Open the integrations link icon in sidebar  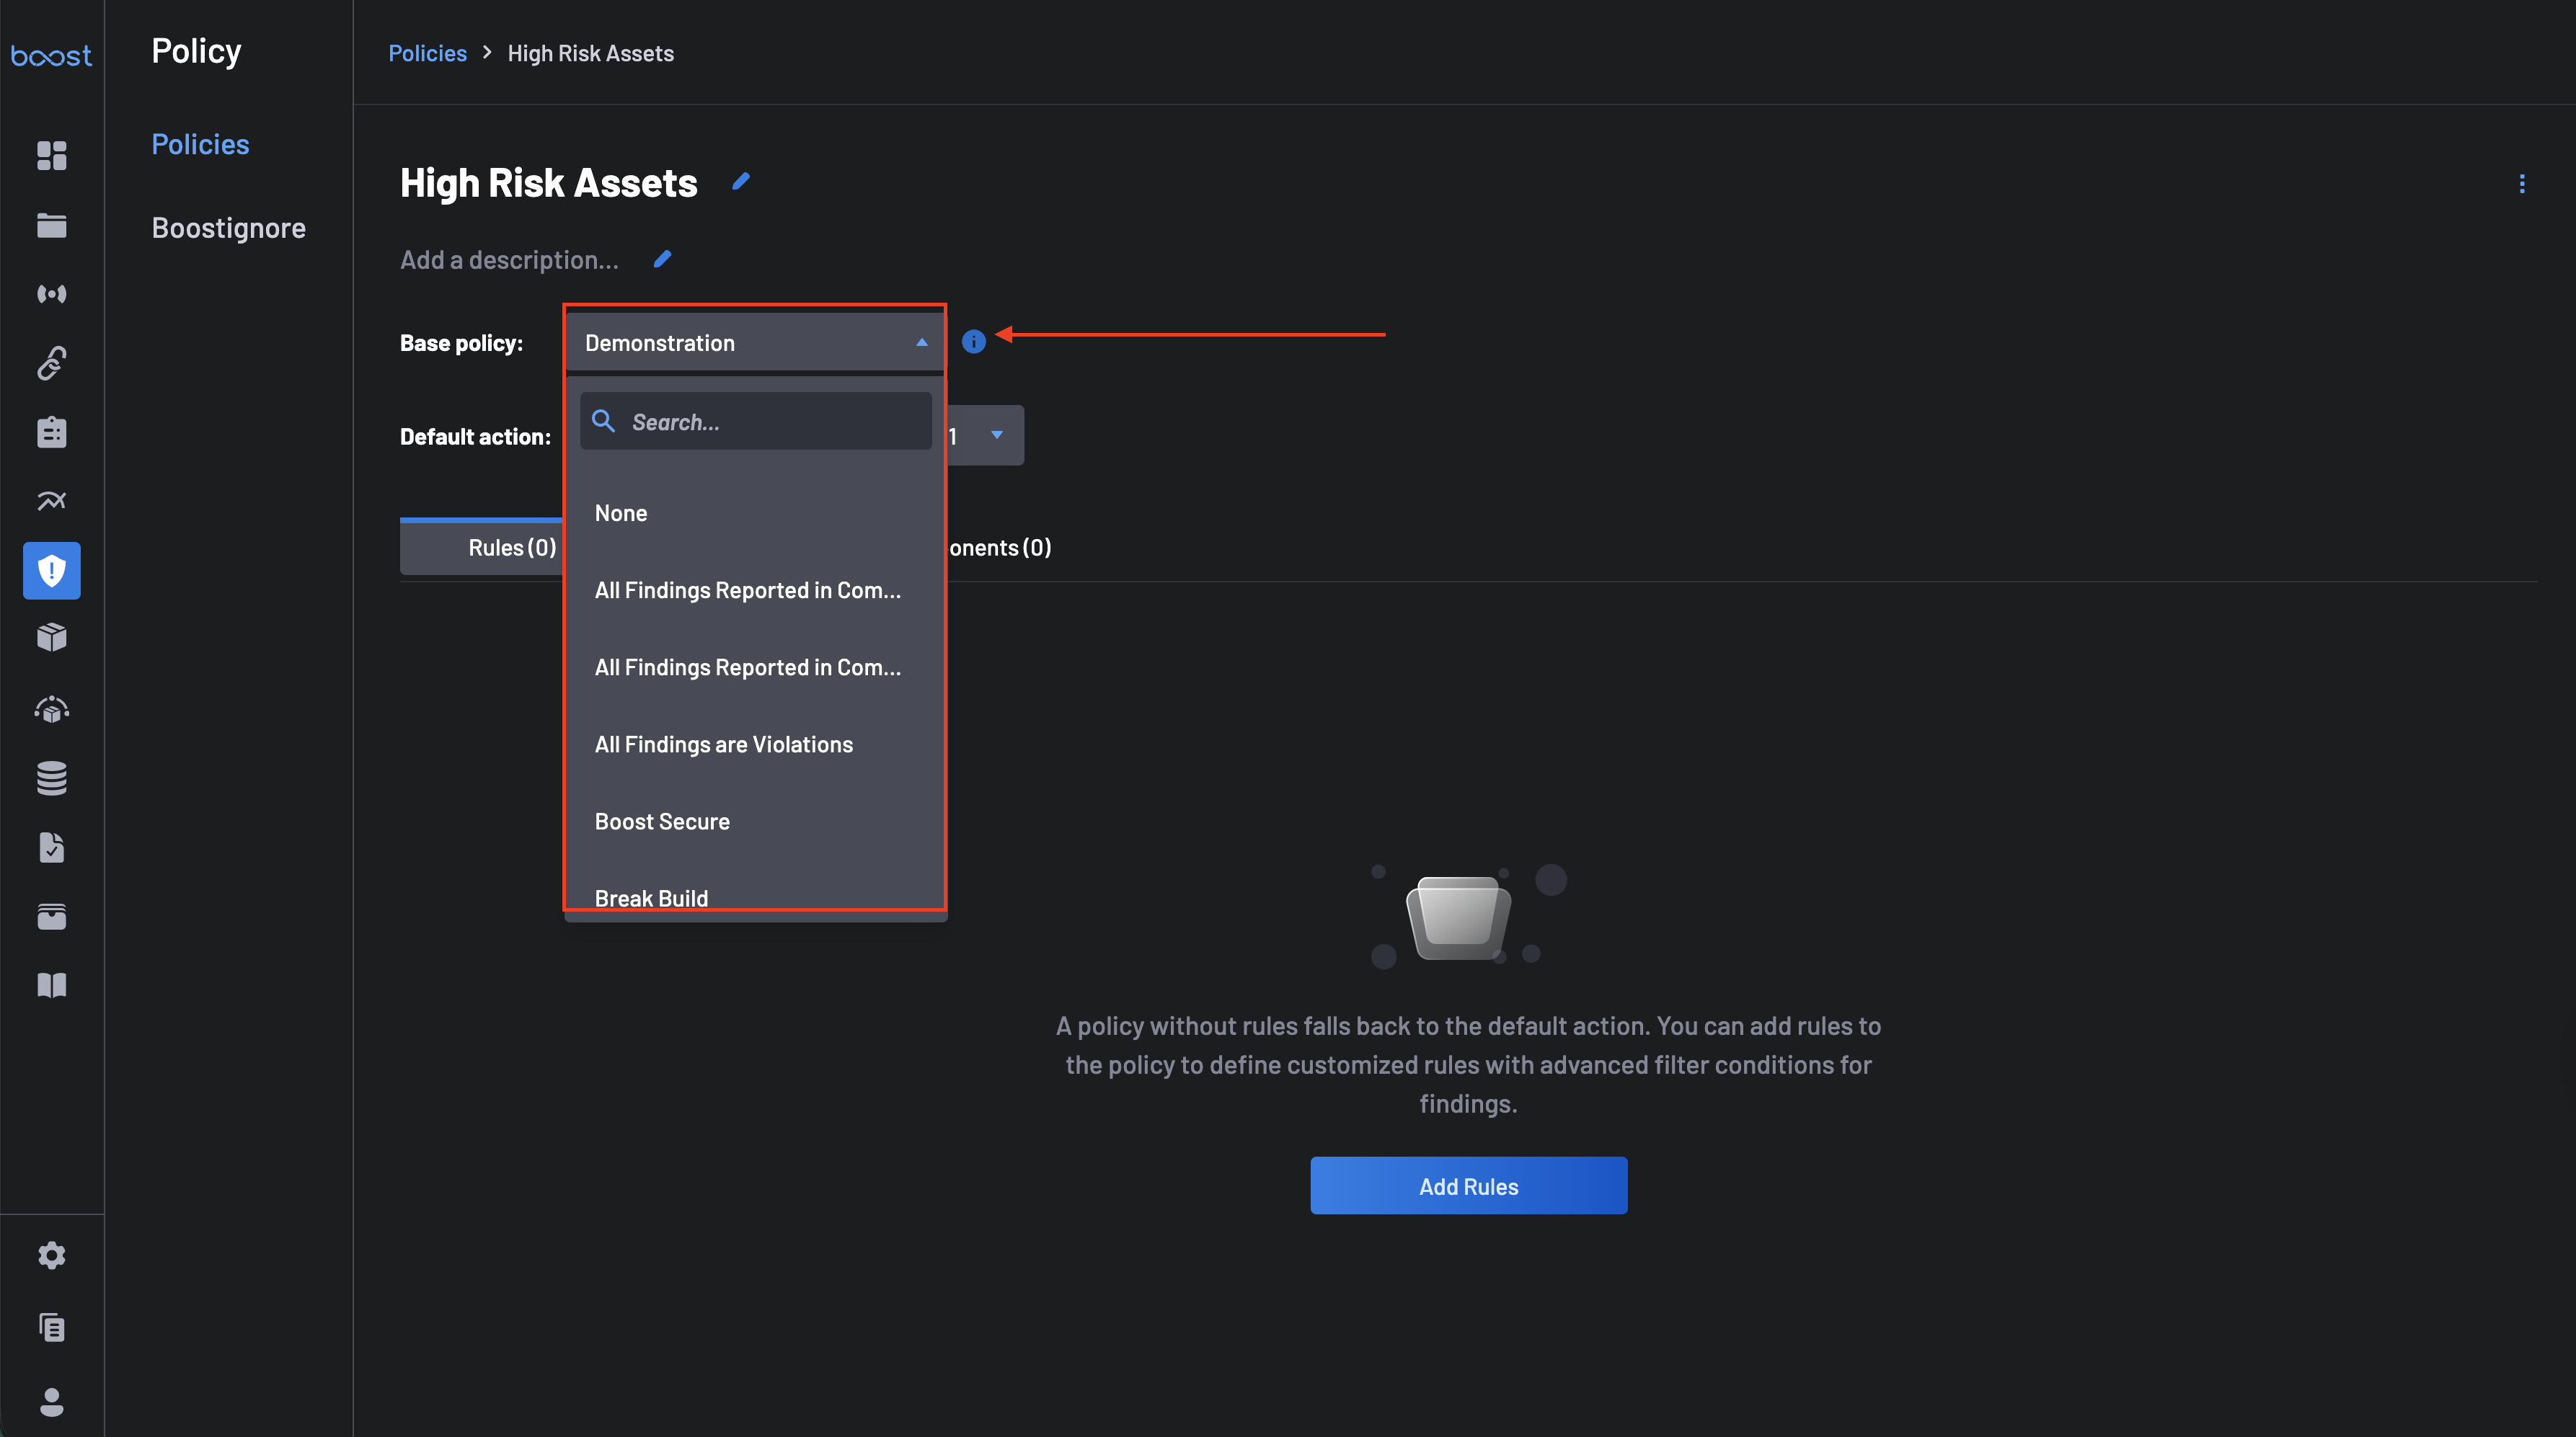coord(51,362)
